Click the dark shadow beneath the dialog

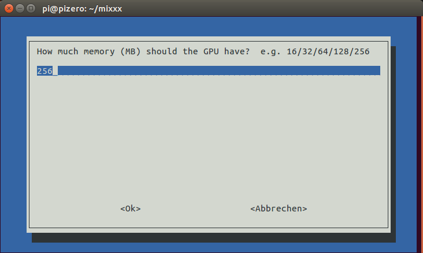pos(213,237)
